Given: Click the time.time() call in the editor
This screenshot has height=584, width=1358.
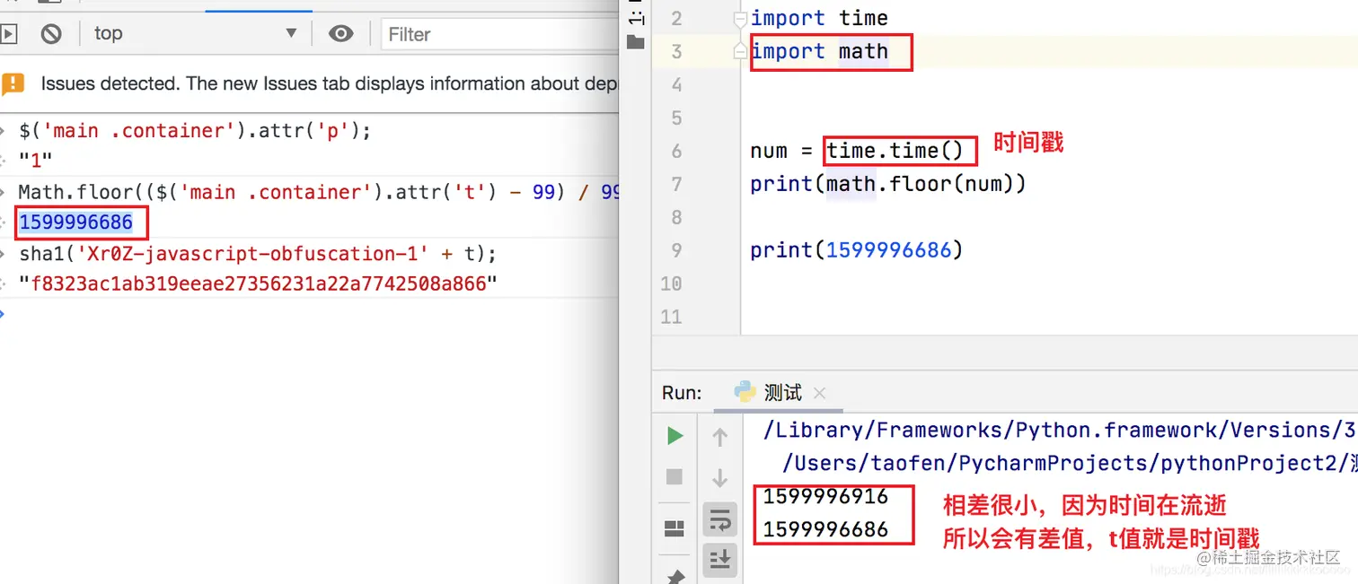Looking at the screenshot, I should point(895,151).
